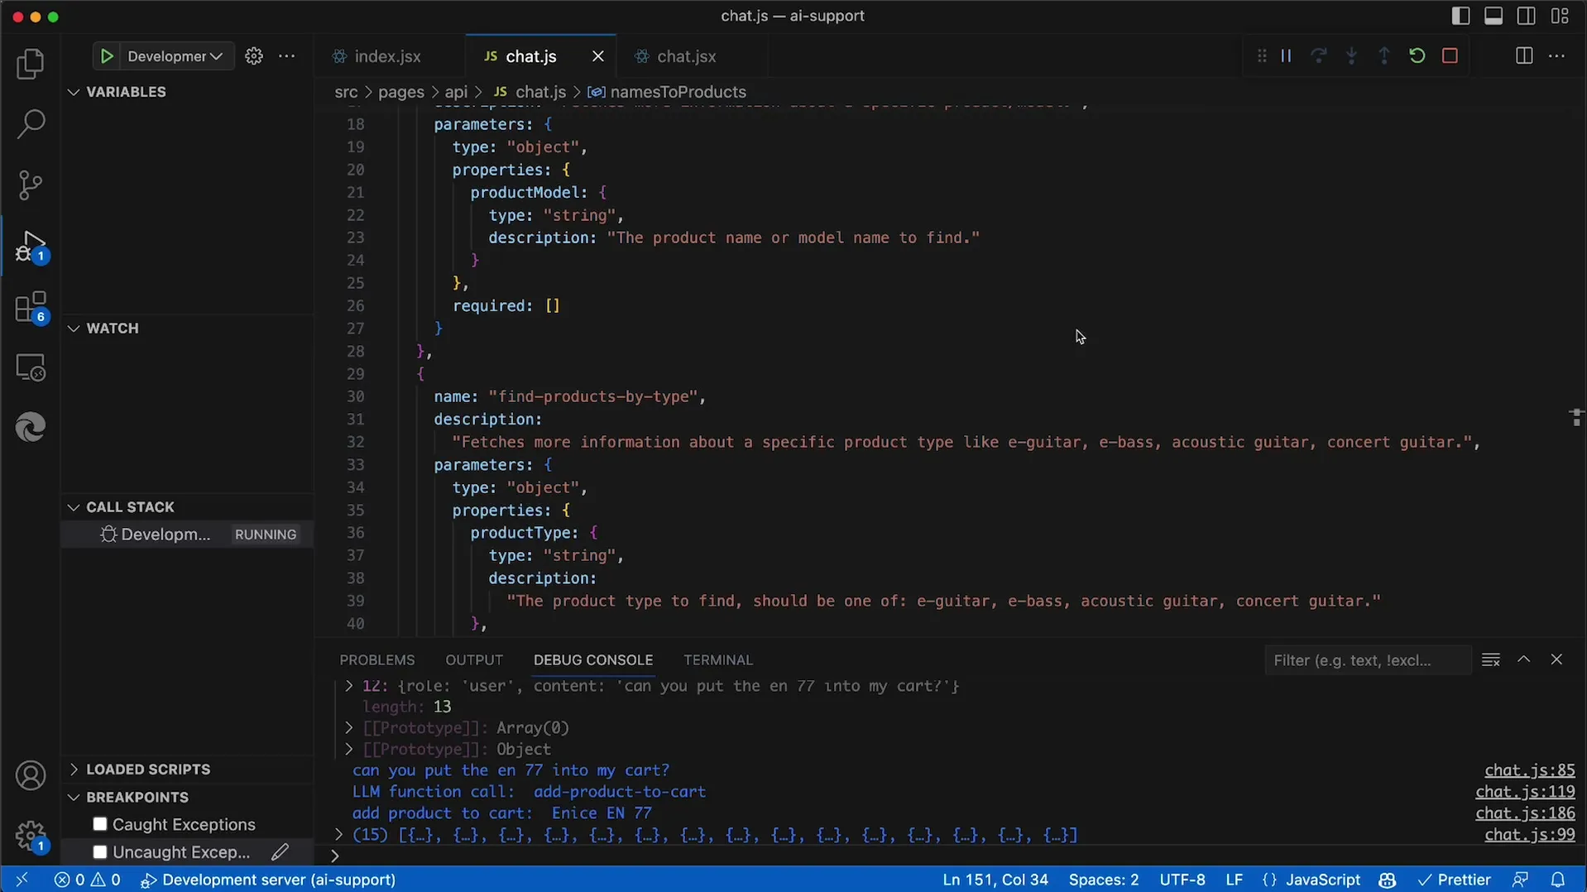Image resolution: width=1587 pixels, height=892 pixels.
Task: Select the DEBUG CONSOLE tab
Action: tap(593, 660)
